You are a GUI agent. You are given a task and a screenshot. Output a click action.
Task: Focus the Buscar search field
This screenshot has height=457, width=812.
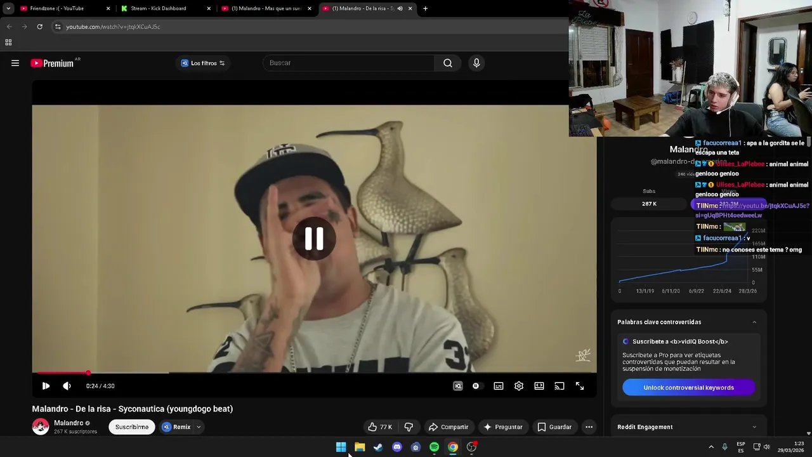click(x=349, y=63)
